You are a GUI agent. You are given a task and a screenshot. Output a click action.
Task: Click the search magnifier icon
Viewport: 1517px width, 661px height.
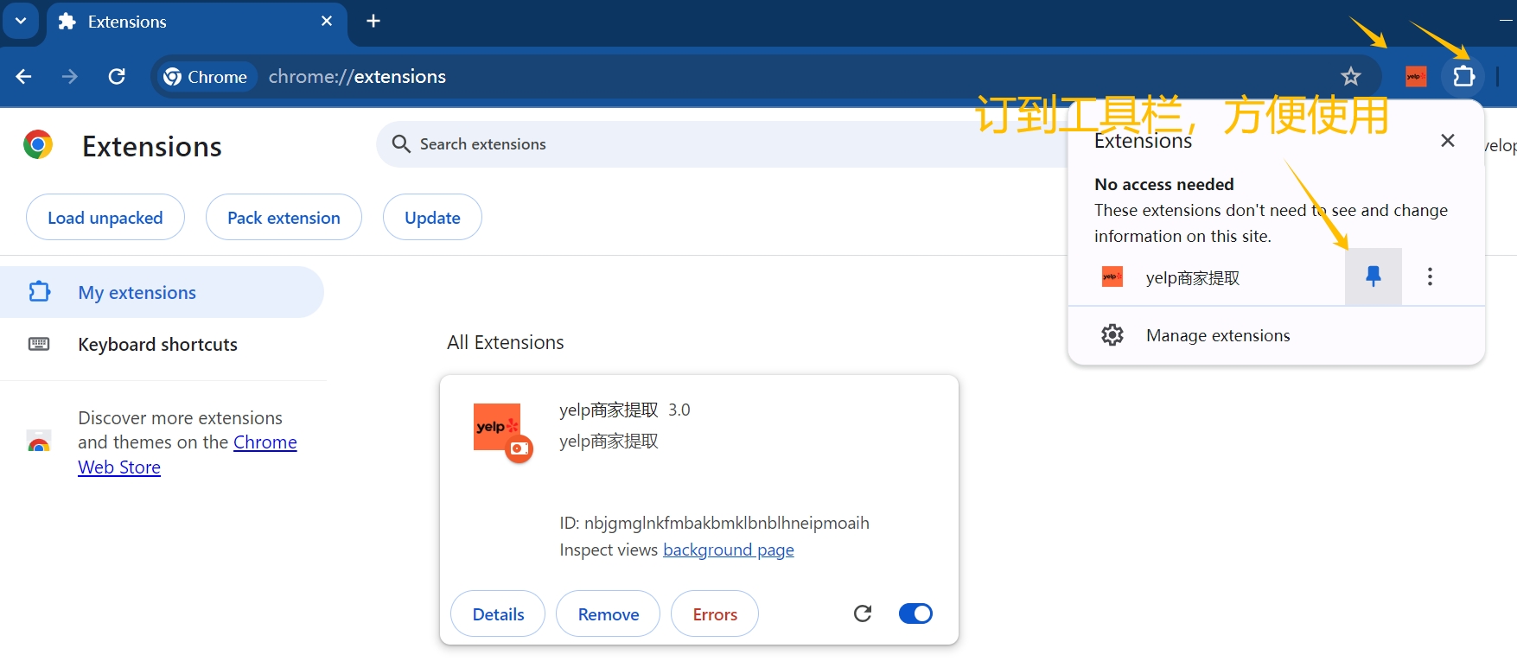click(401, 144)
